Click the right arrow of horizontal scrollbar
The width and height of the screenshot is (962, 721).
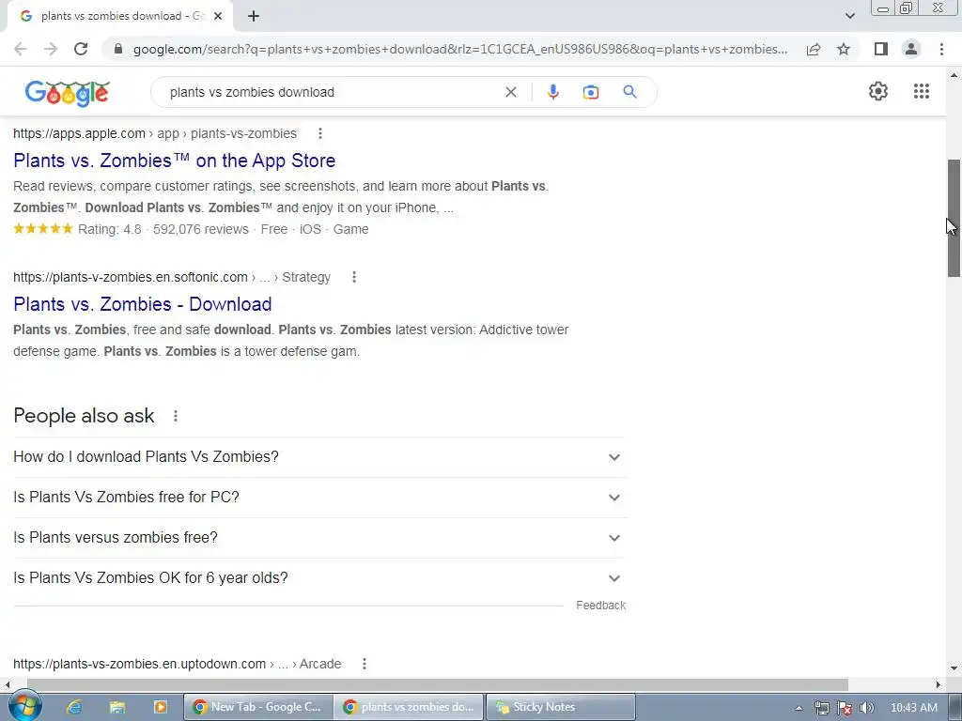[x=939, y=684]
